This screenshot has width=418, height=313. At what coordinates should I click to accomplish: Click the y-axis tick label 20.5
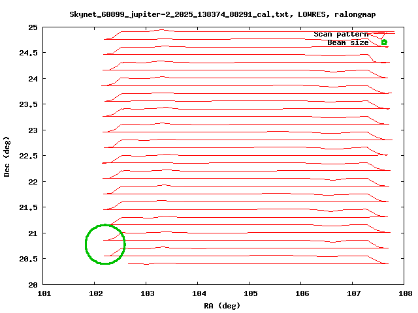pos(29,259)
